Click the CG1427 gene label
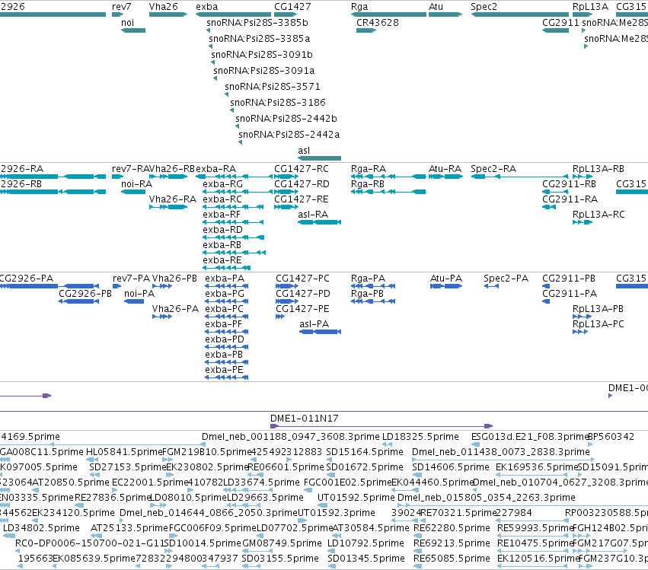648x570 pixels. tap(292, 7)
